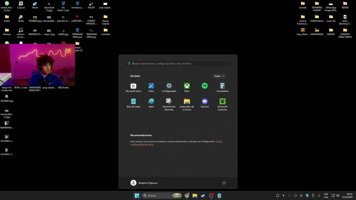Select the download (1).jpg desktop file
This screenshot has width=356, height=200.
(49, 6)
